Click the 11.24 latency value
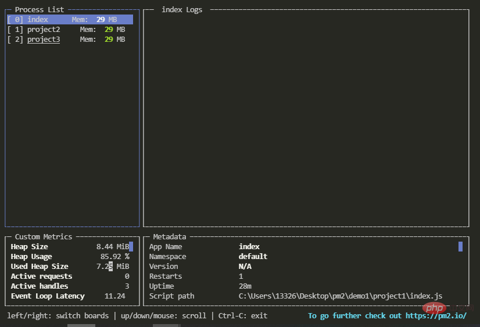The image size is (480, 327). pos(115,296)
